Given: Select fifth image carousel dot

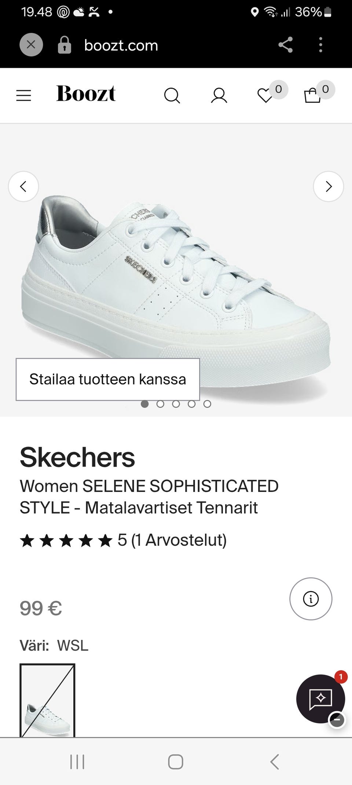Looking at the screenshot, I should [207, 404].
